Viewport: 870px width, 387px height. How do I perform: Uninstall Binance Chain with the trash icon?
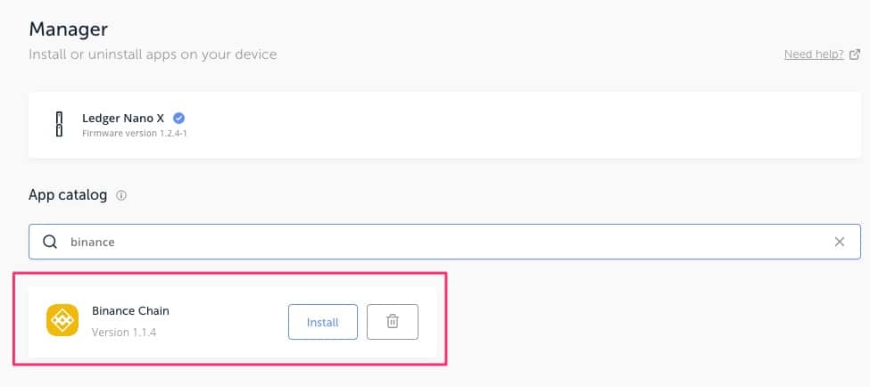(x=392, y=322)
